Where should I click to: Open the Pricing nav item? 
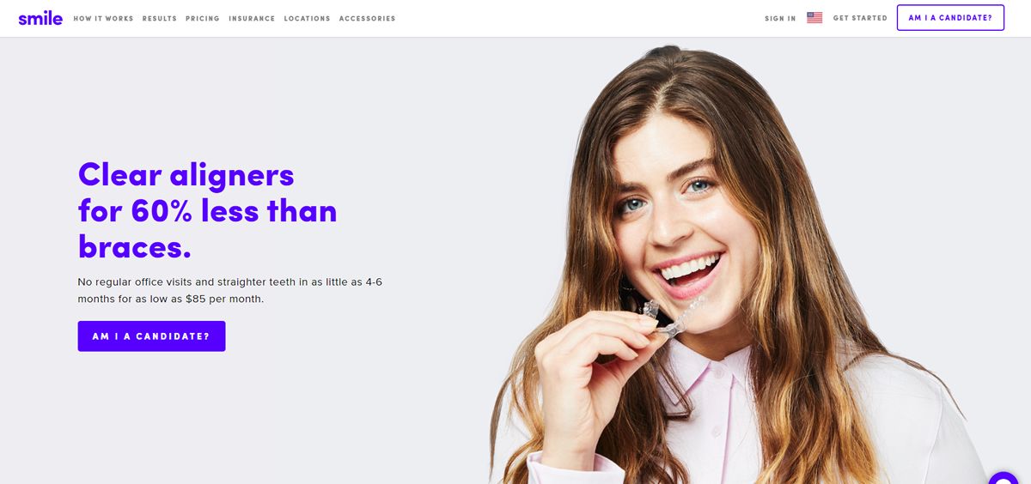(203, 19)
